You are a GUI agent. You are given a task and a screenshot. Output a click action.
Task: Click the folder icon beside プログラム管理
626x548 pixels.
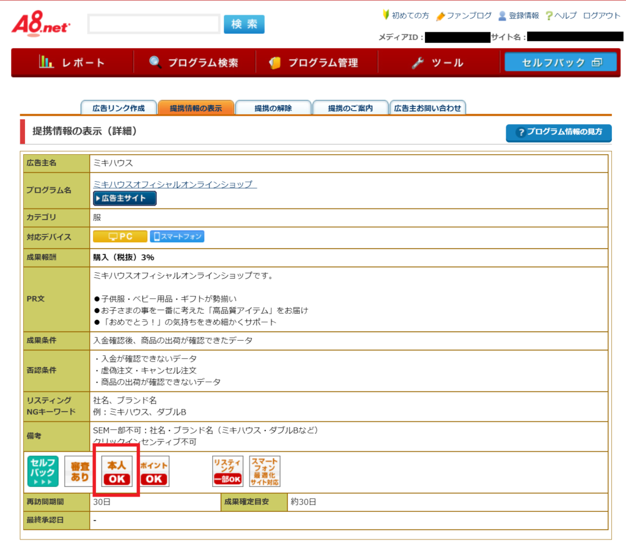[x=275, y=63]
